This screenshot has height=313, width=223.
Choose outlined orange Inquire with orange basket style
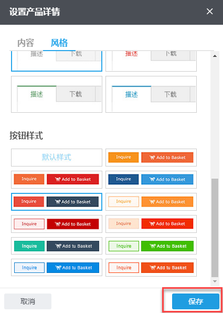click(151, 202)
